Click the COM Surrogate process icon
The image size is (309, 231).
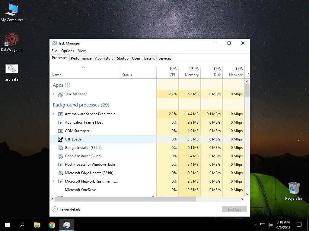point(60,131)
